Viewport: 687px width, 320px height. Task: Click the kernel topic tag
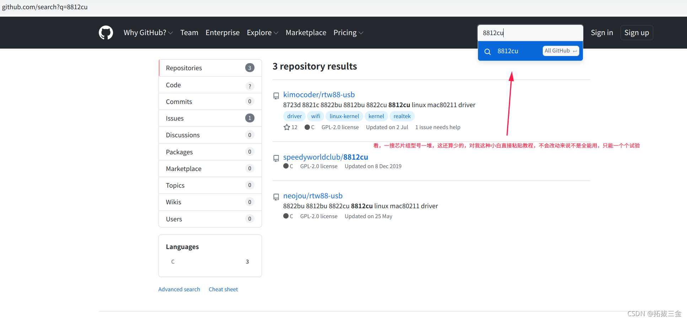[x=376, y=116]
